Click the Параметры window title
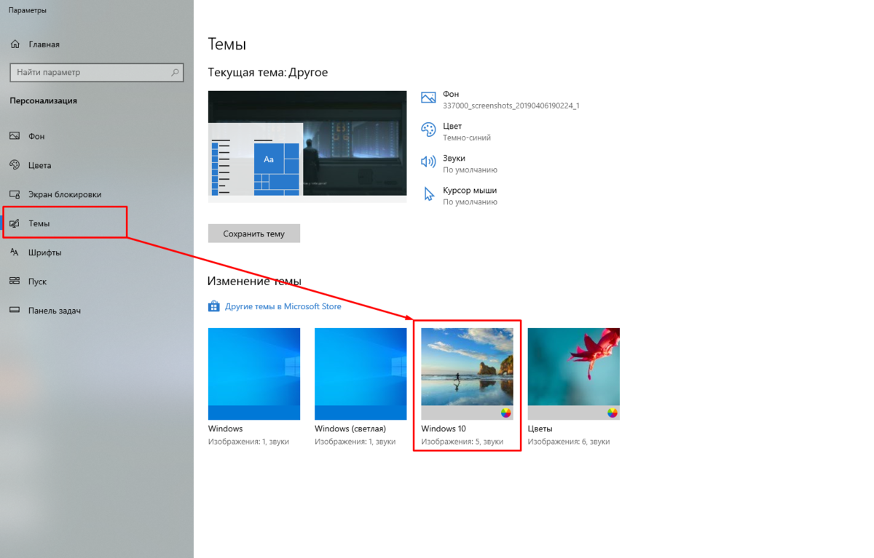 pos(28,11)
